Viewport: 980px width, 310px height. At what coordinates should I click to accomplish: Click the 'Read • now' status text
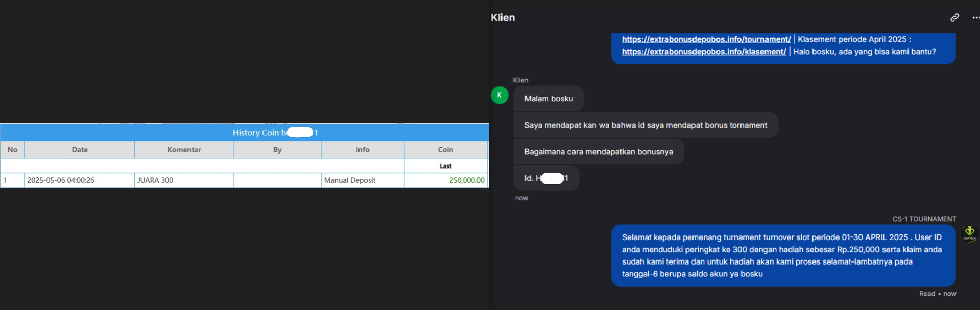(x=938, y=294)
